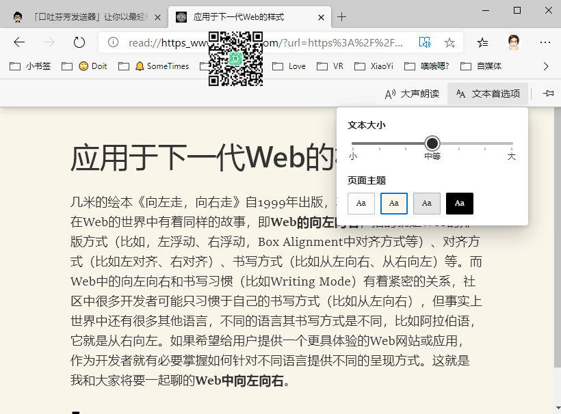561x414 pixels.
Task: Maximize the browser window
Action: click(x=517, y=10)
